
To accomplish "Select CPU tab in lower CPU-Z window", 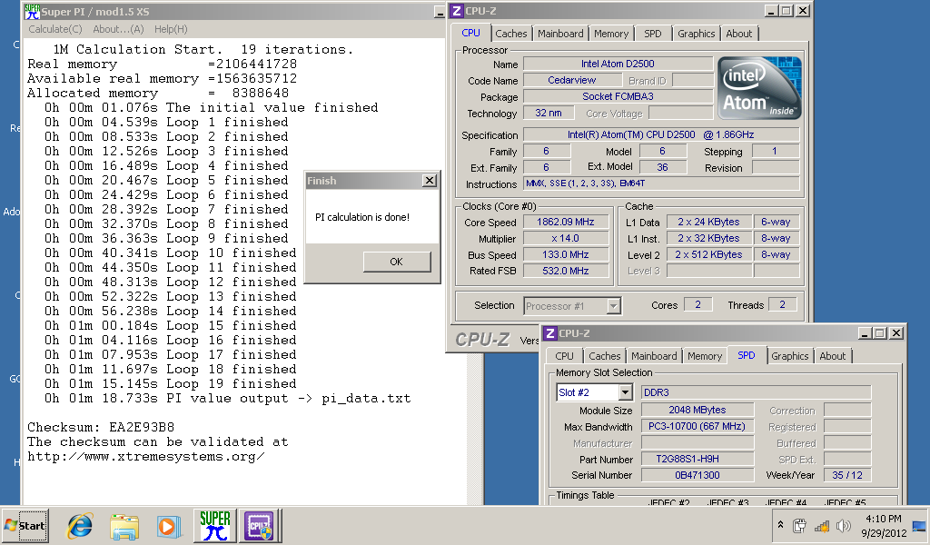I will tap(564, 356).
